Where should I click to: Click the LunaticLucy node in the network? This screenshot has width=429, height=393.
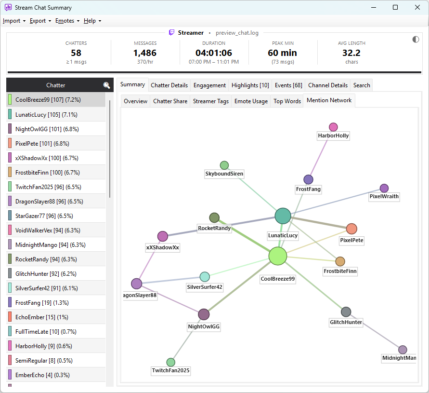(283, 216)
